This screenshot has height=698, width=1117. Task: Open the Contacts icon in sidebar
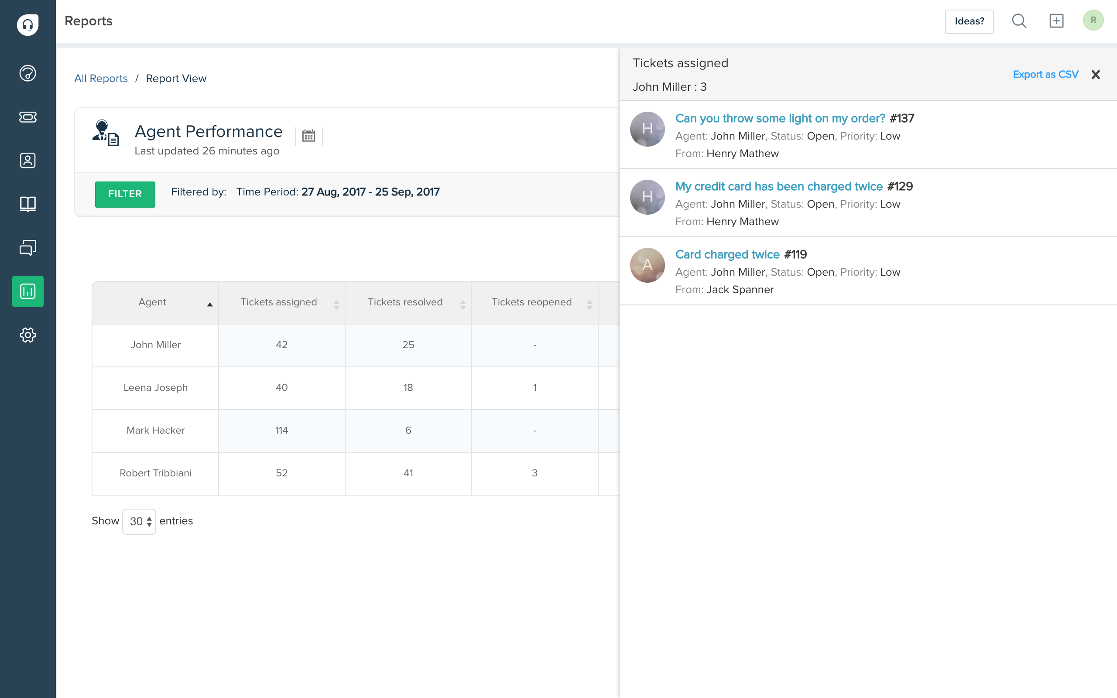tap(27, 160)
